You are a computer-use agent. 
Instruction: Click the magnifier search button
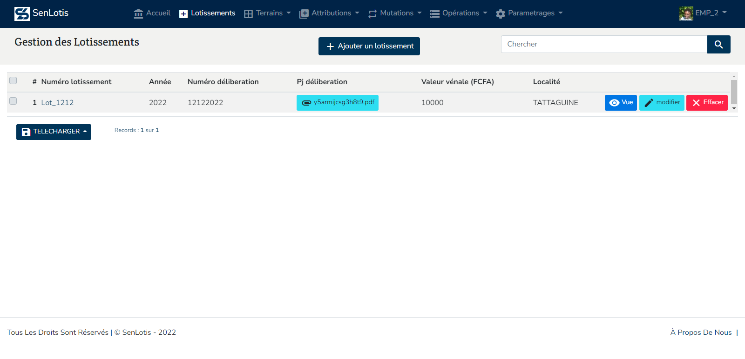tap(718, 44)
